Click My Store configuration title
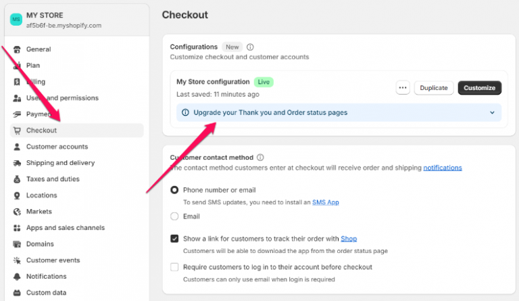The width and height of the screenshot is (519, 301). point(213,82)
